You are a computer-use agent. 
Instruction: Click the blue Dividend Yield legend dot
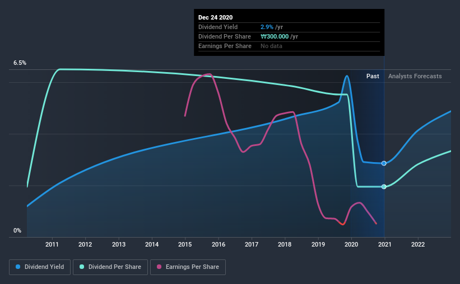pyautogui.click(x=18, y=267)
